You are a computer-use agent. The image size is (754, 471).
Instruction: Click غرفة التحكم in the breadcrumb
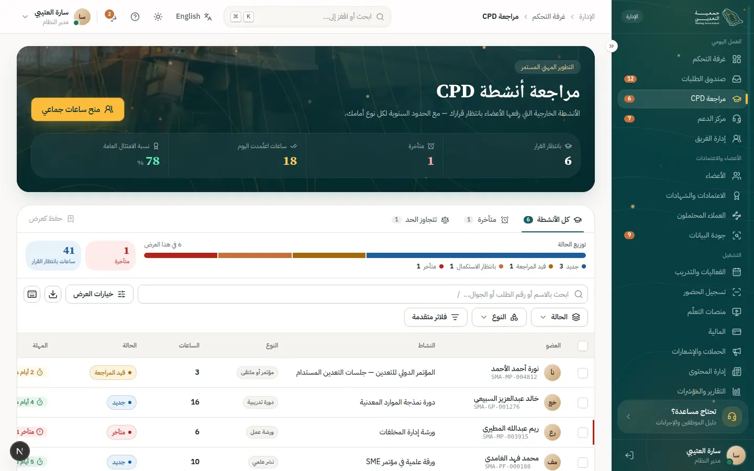pyautogui.click(x=549, y=17)
